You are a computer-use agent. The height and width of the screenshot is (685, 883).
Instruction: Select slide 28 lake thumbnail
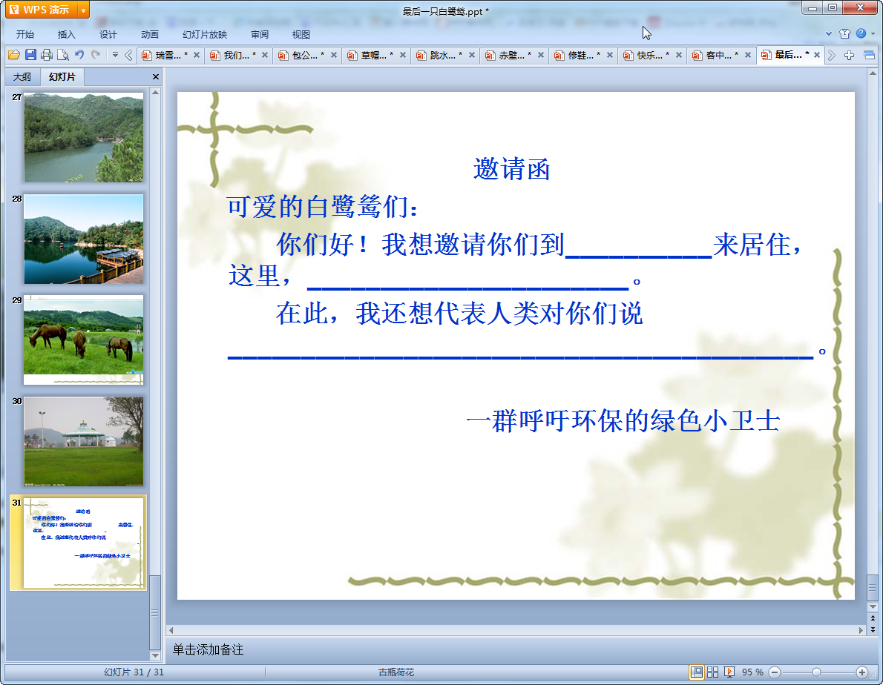(83, 239)
